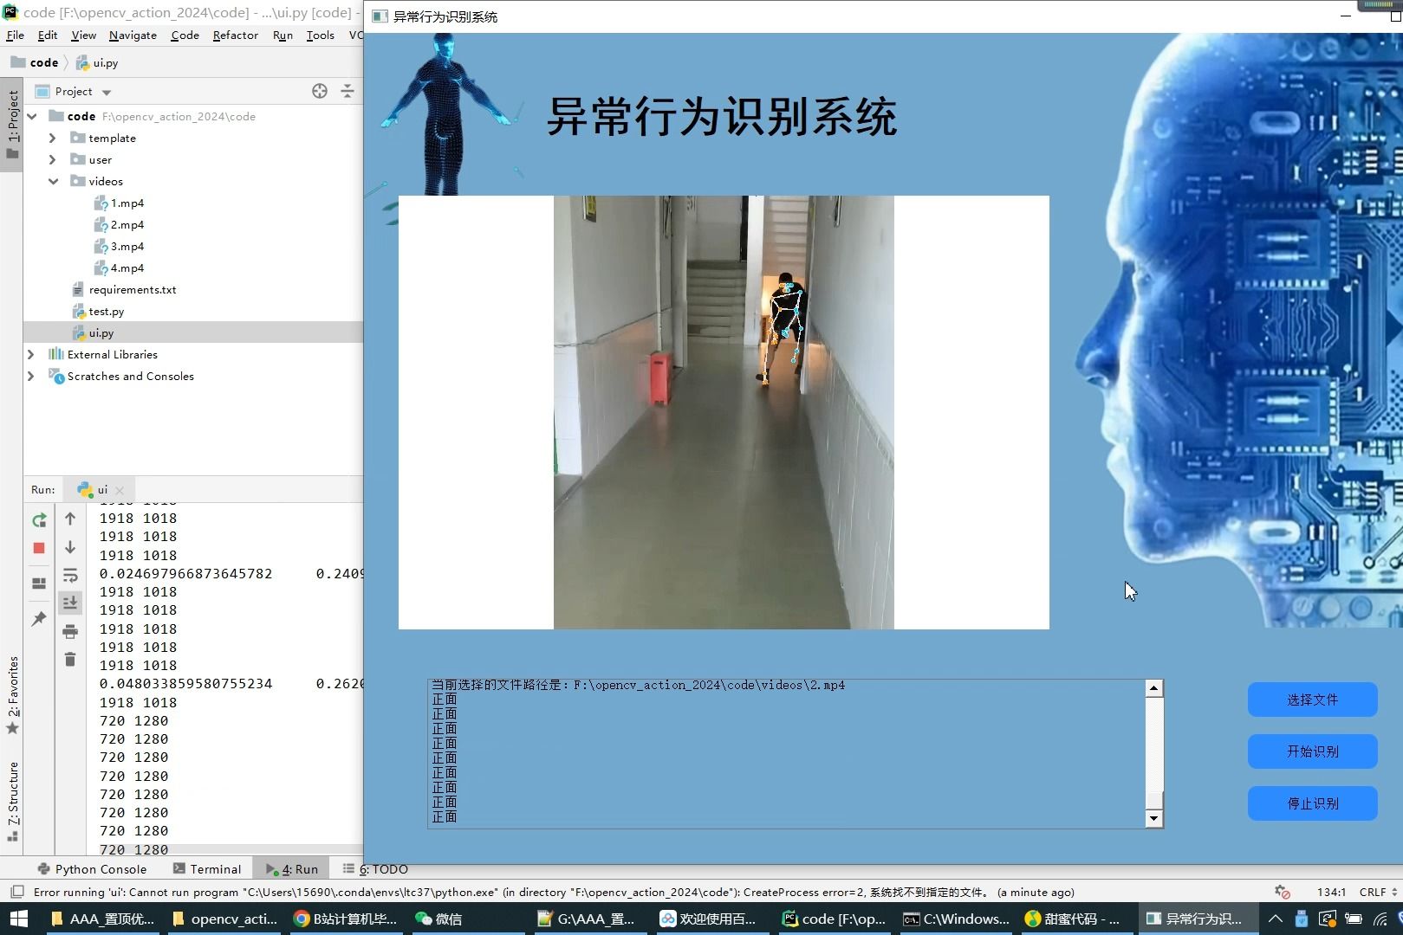The width and height of the screenshot is (1403, 935).
Task: Print the Run console output
Action: click(70, 631)
